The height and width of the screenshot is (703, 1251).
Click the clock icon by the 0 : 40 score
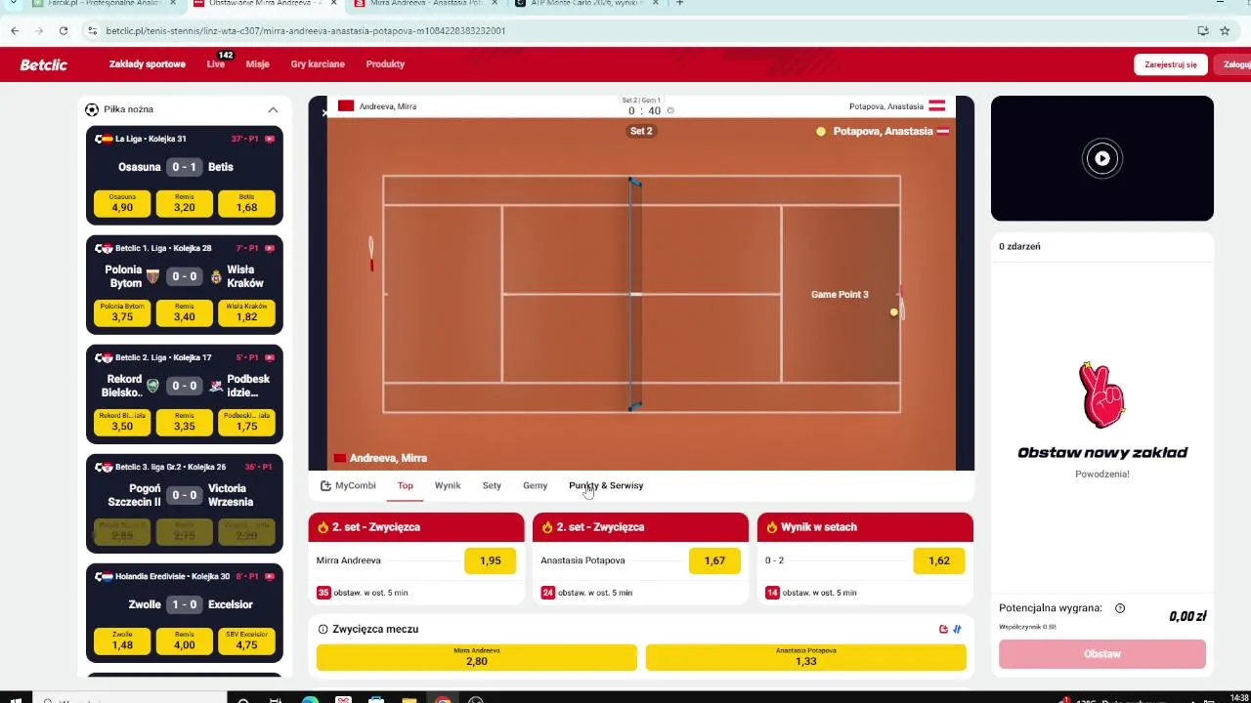[669, 110]
